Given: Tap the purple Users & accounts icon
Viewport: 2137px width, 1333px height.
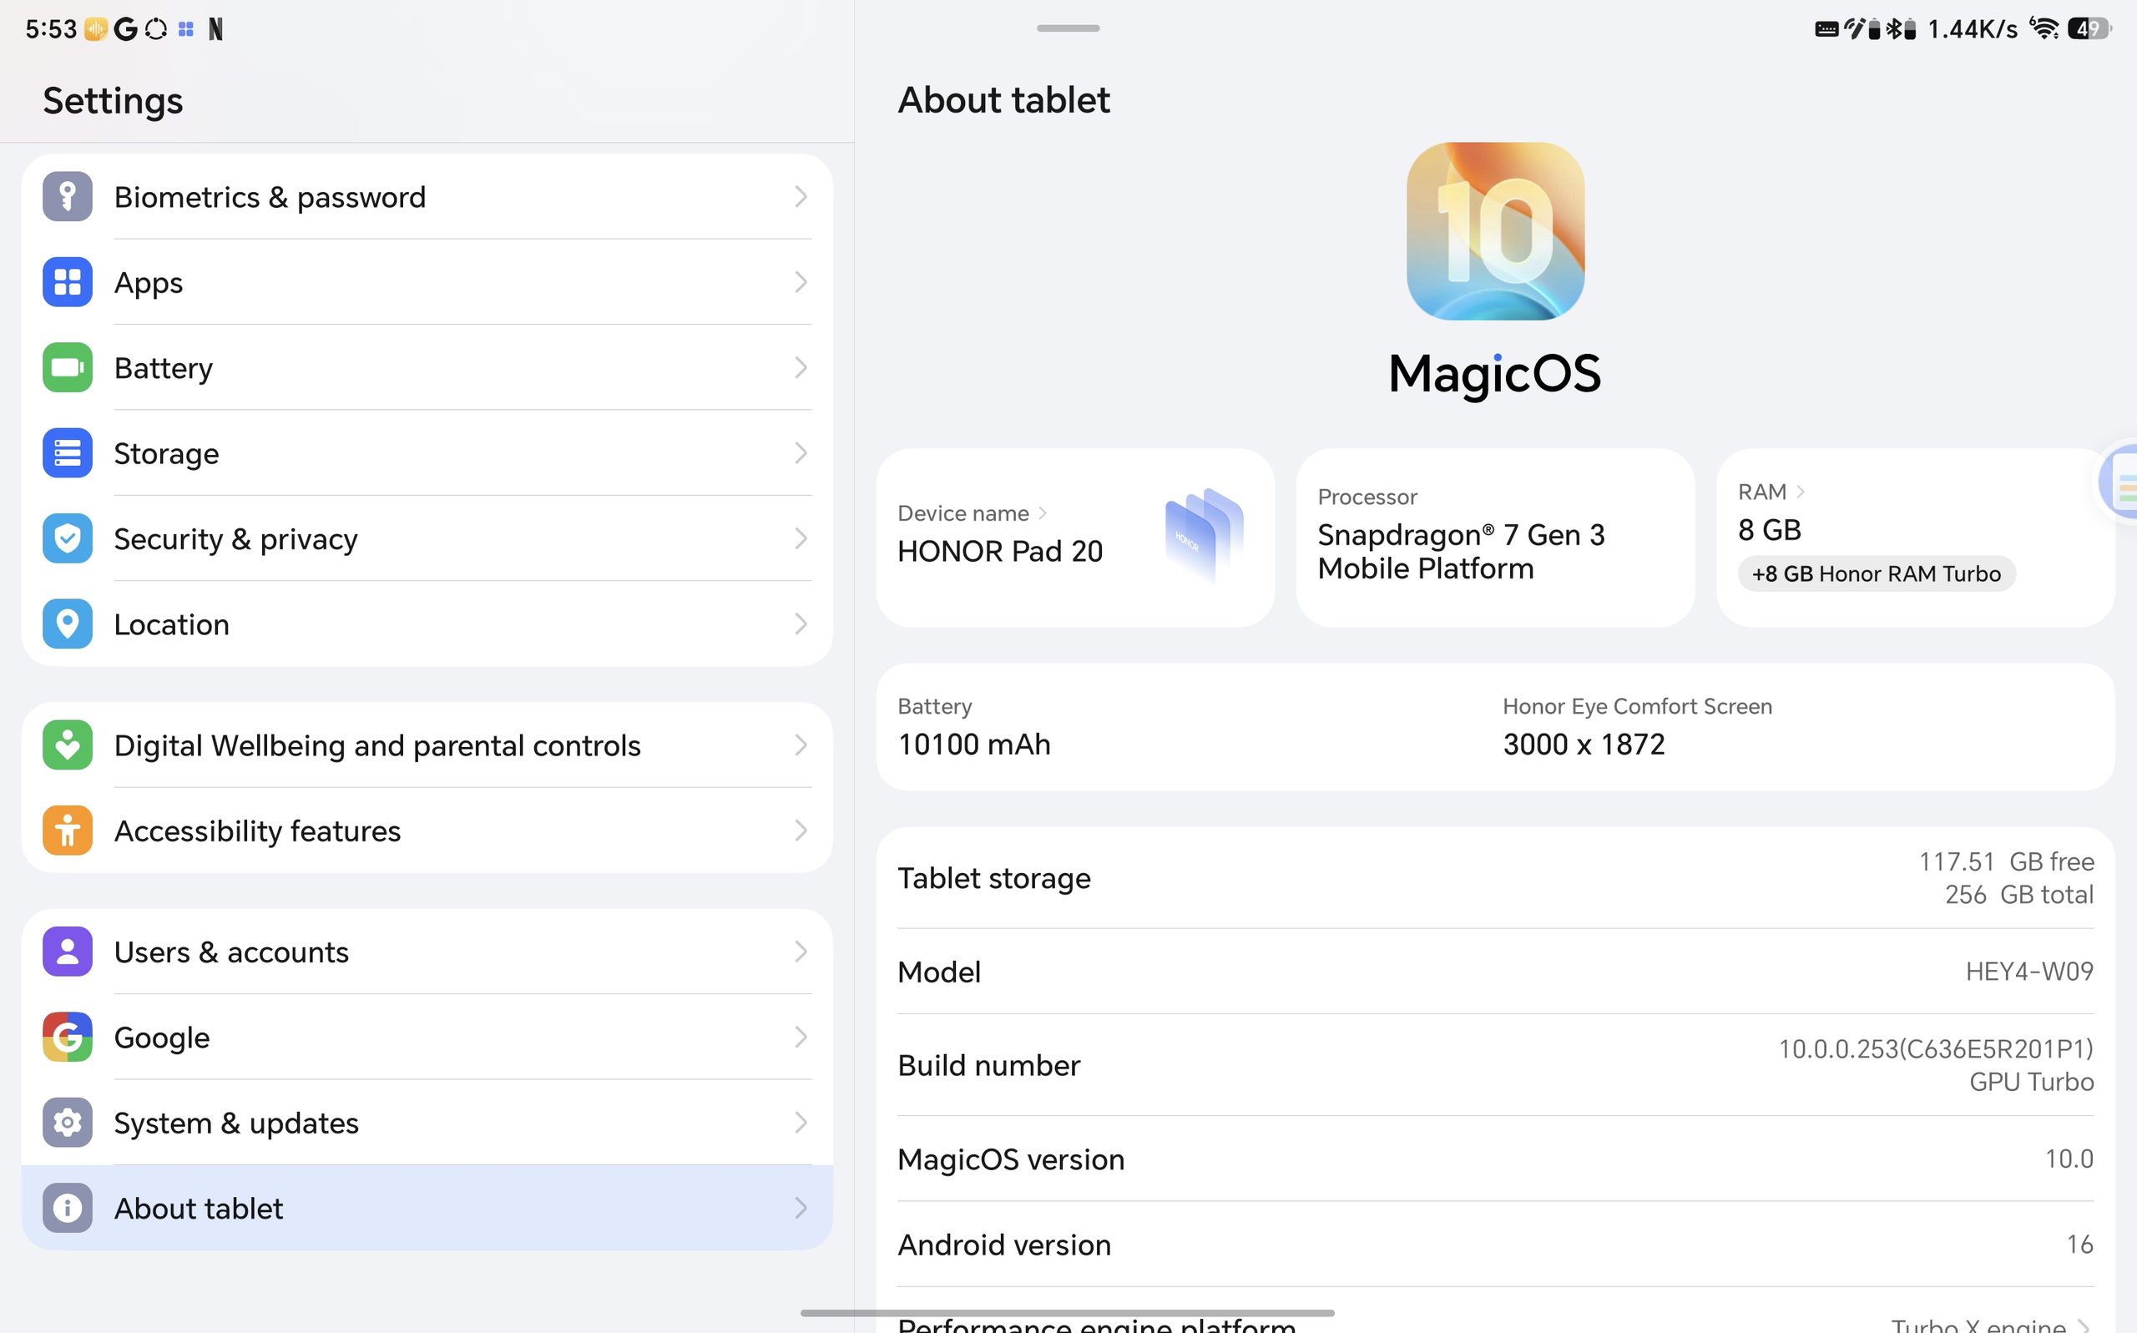Looking at the screenshot, I should 67,952.
